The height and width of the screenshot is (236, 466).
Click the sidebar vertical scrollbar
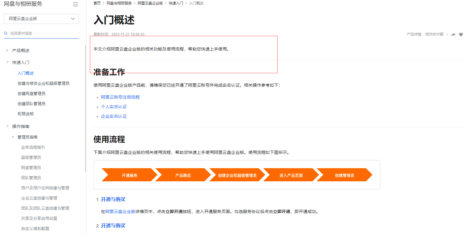click(x=85, y=108)
